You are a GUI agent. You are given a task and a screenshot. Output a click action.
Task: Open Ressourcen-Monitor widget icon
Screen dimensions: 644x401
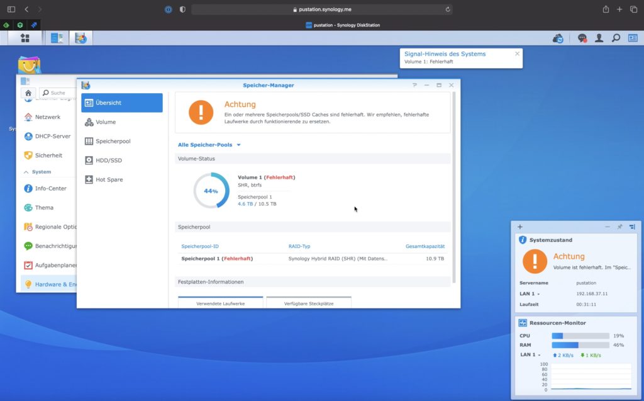(523, 323)
